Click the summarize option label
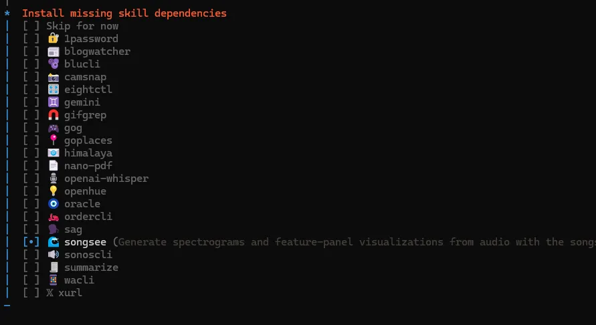Screen dimensions: 596x325 (x=91, y=267)
